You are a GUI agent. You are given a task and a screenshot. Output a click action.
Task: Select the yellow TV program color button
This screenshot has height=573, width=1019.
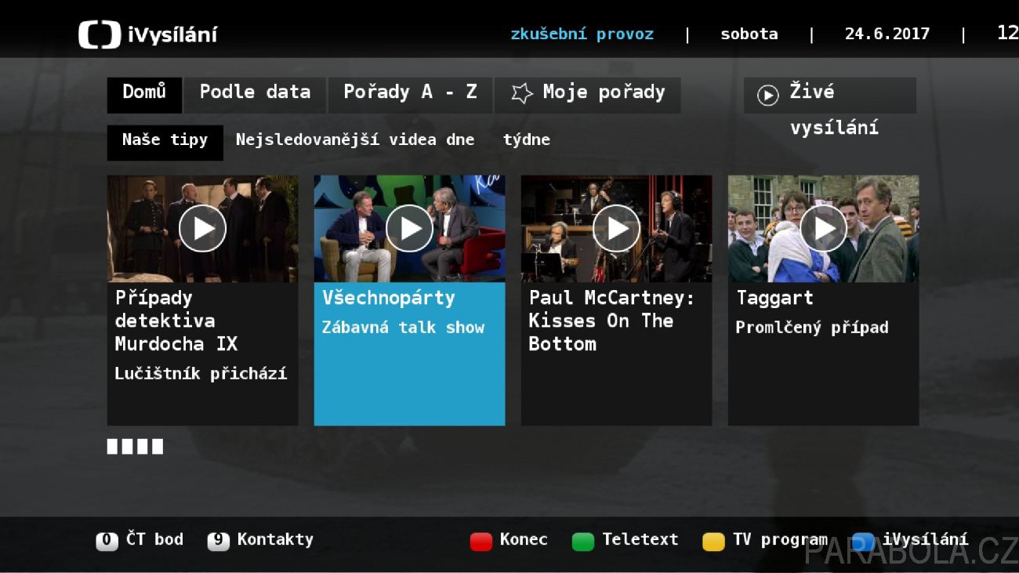click(x=713, y=541)
